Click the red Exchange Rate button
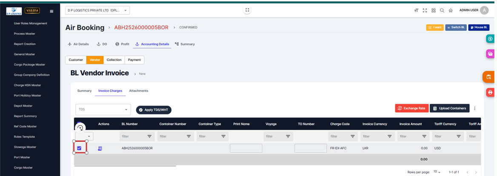Viewport: 497px width, 176px height. click(x=411, y=108)
